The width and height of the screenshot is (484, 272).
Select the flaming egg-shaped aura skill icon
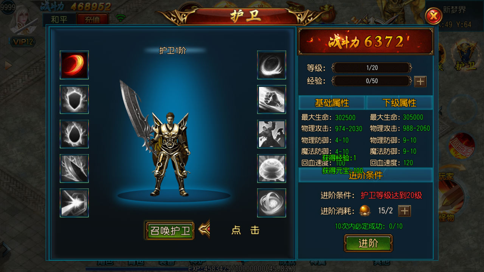pyautogui.click(x=74, y=134)
